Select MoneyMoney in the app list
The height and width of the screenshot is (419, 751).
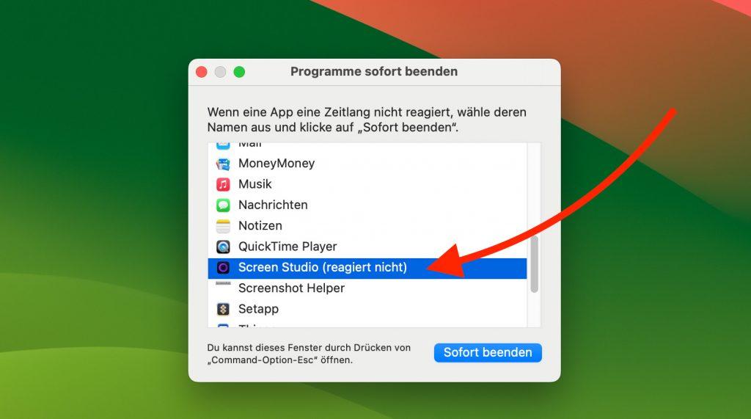point(367,164)
